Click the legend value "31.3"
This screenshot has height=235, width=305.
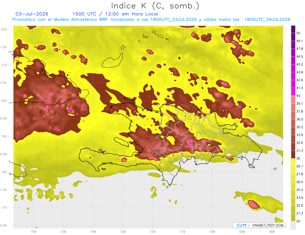point(300,151)
